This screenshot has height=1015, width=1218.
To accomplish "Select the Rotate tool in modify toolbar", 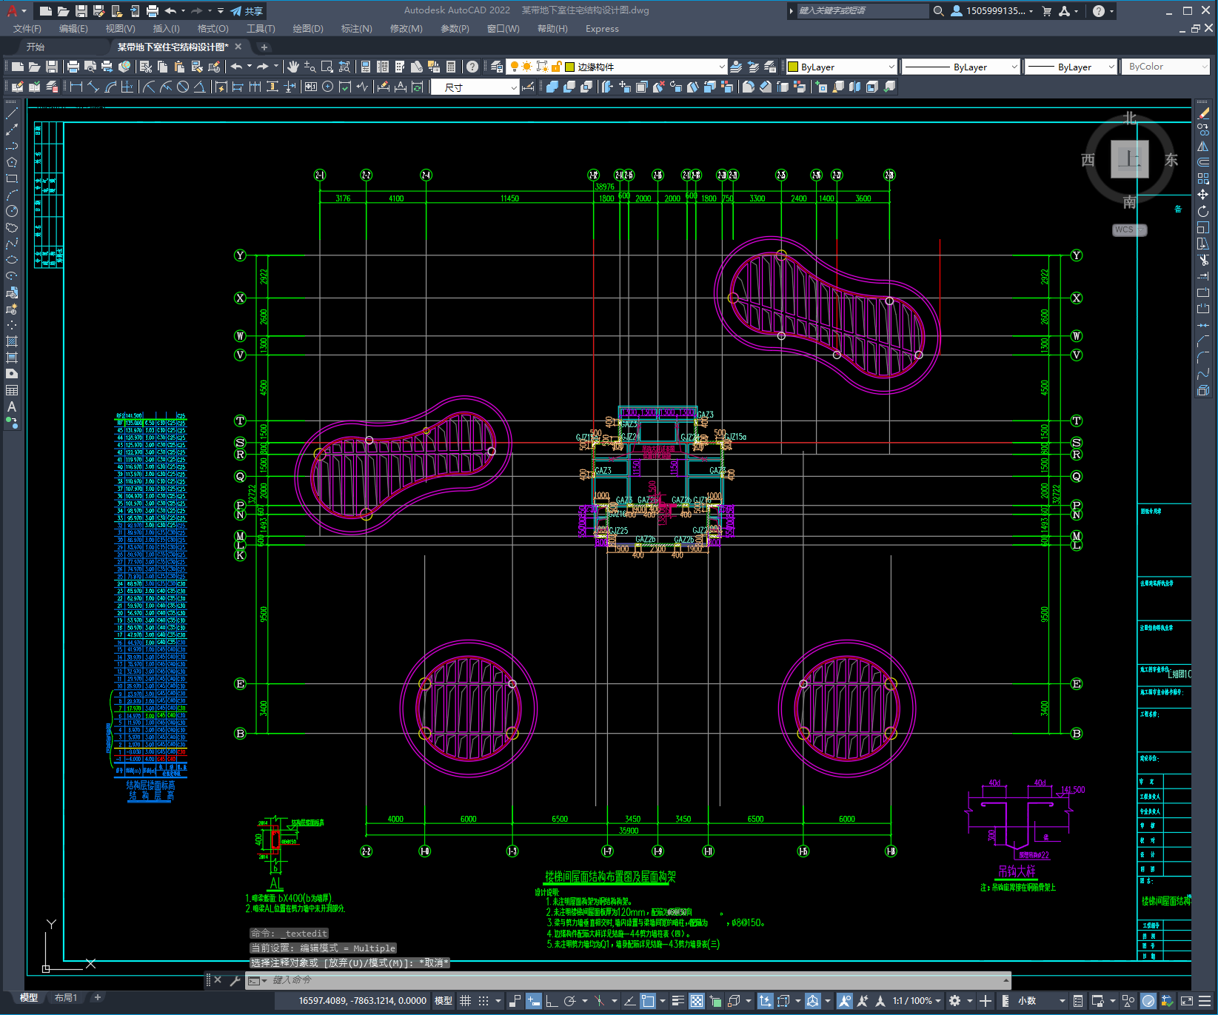I will point(1203,211).
